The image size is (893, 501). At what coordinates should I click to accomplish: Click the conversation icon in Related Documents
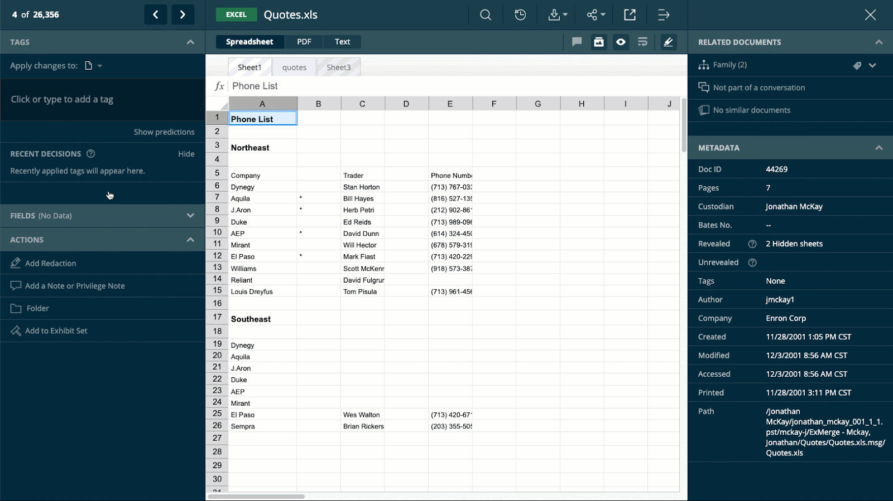(704, 87)
